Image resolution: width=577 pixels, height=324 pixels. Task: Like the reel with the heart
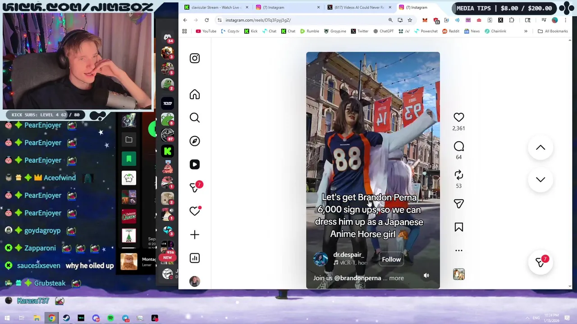[x=458, y=117]
